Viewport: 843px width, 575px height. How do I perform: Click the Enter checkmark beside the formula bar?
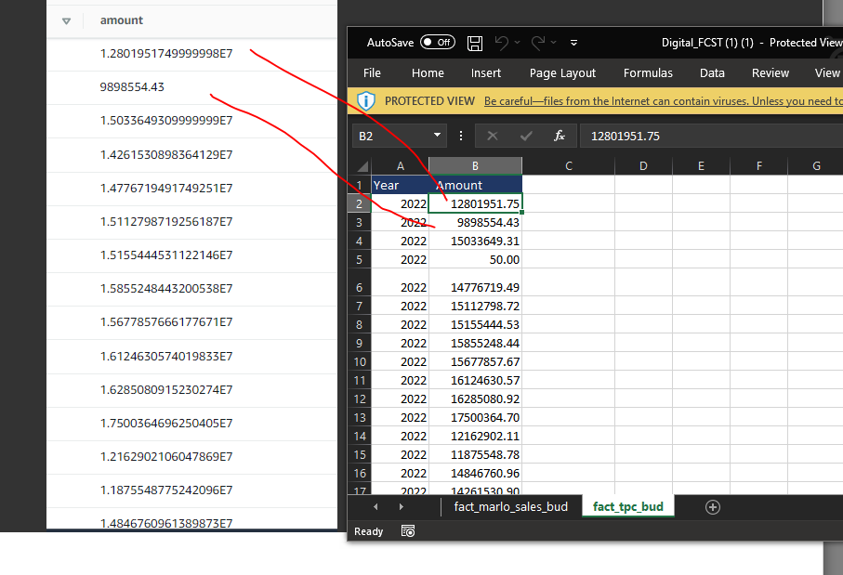tap(525, 135)
